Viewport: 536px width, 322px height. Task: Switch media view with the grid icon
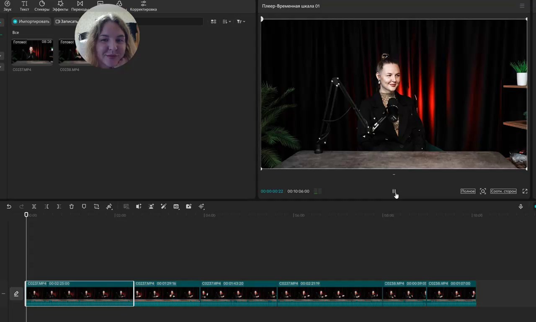click(214, 21)
